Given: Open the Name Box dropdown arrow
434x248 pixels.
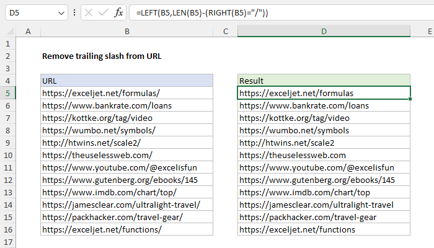Looking at the screenshot, I should click(61, 13).
